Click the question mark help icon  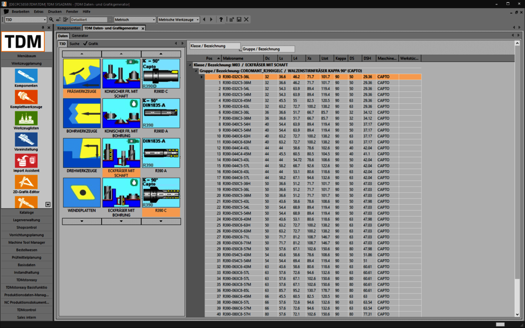click(x=221, y=20)
